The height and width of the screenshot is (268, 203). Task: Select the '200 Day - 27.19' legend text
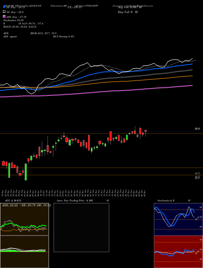point(16,17)
